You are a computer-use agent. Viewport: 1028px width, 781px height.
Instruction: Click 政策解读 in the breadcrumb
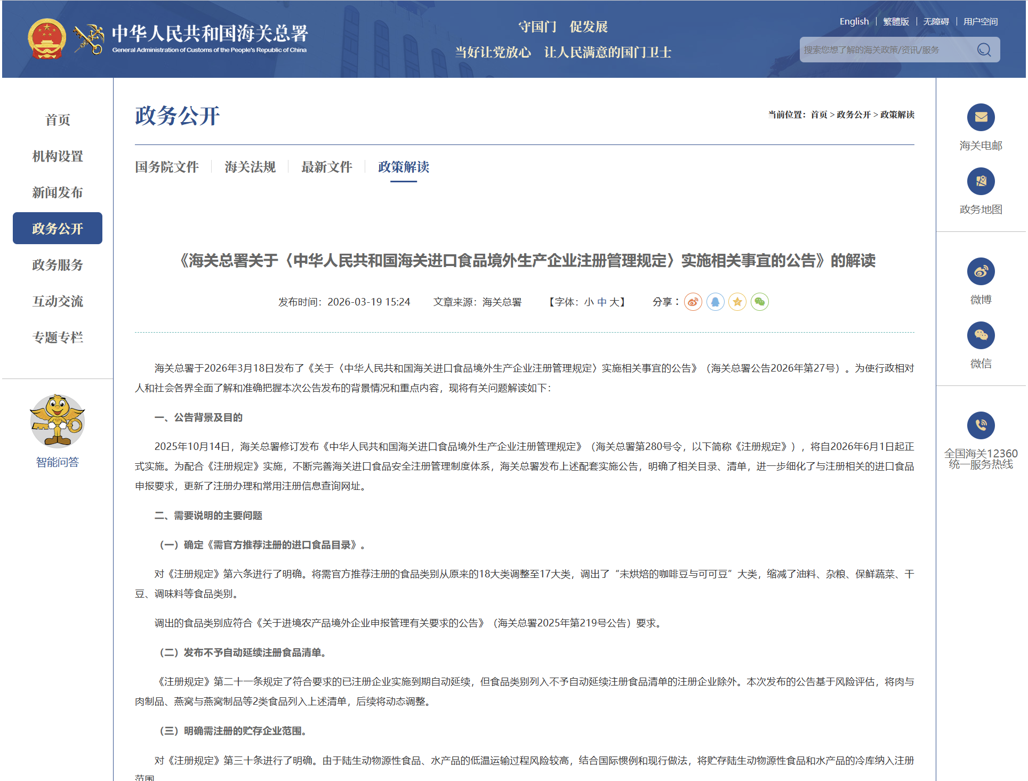(897, 115)
